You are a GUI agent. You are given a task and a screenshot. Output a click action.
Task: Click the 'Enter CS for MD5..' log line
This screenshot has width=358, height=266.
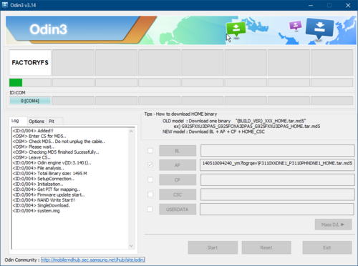click(x=39, y=136)
